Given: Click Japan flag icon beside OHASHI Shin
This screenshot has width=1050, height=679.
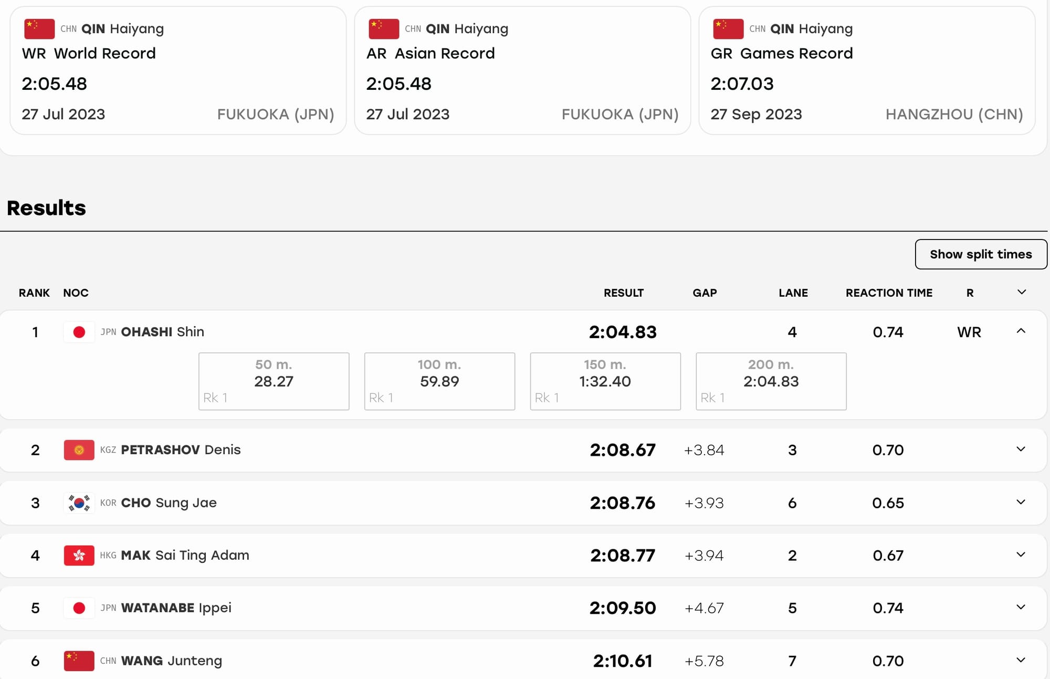Looking at the screenshot, I should [x=79, y=332].
